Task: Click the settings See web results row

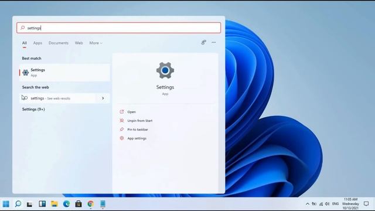Action: click(64, 98)
